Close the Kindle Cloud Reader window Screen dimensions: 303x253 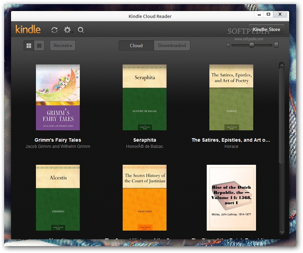[280, 14]
